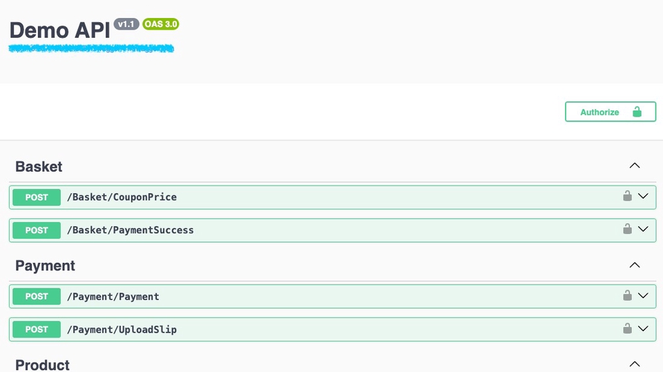Collapse the Payment section

635,266
